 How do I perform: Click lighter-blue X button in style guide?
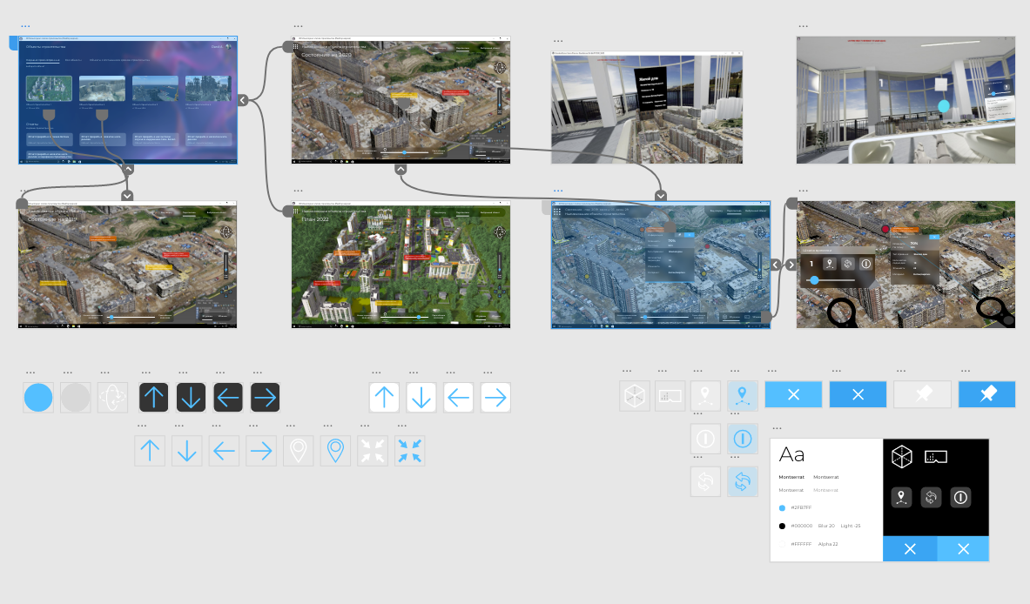coord(963,549)
